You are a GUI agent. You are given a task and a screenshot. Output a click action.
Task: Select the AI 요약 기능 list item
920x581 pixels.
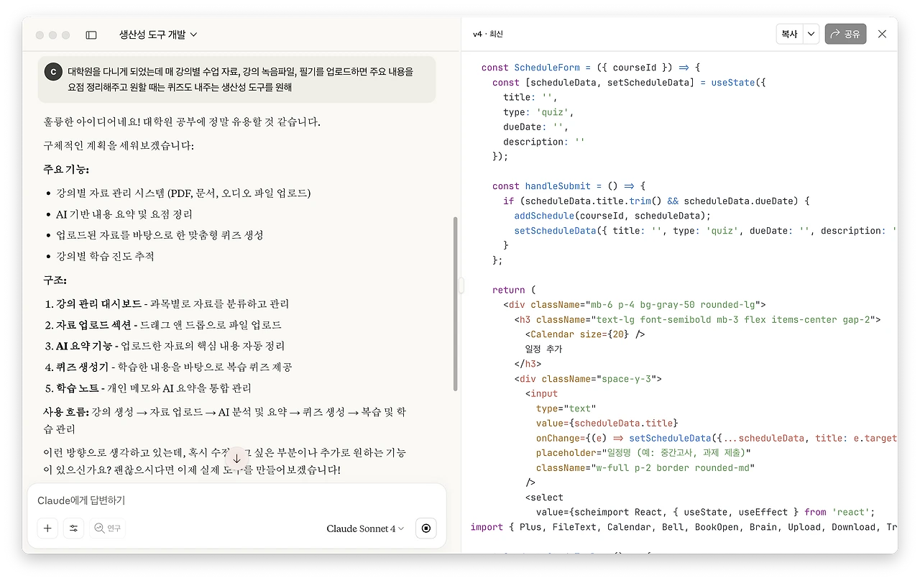(x=165, y=346)
